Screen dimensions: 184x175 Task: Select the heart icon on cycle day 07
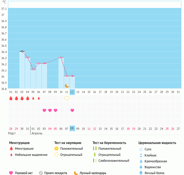pyautogui.click(x=44, y=110)
